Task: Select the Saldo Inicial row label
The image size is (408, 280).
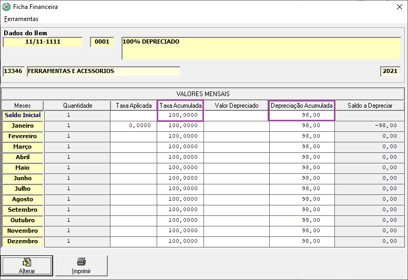Action: click(23, 115)
